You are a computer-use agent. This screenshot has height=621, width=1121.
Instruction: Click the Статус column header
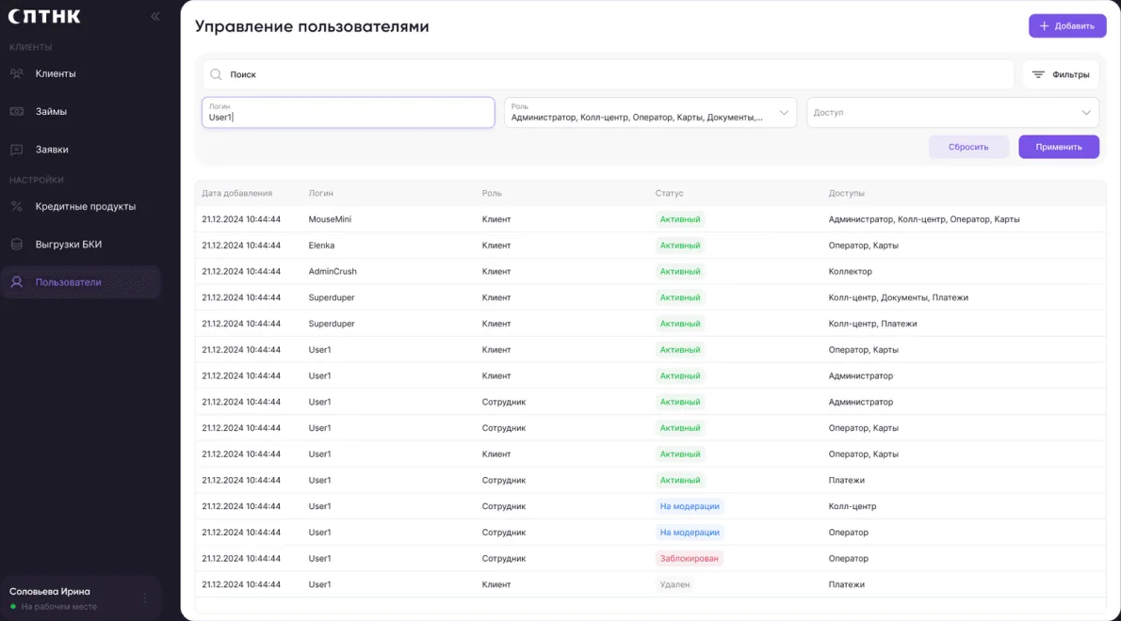[x=669, y=194]
